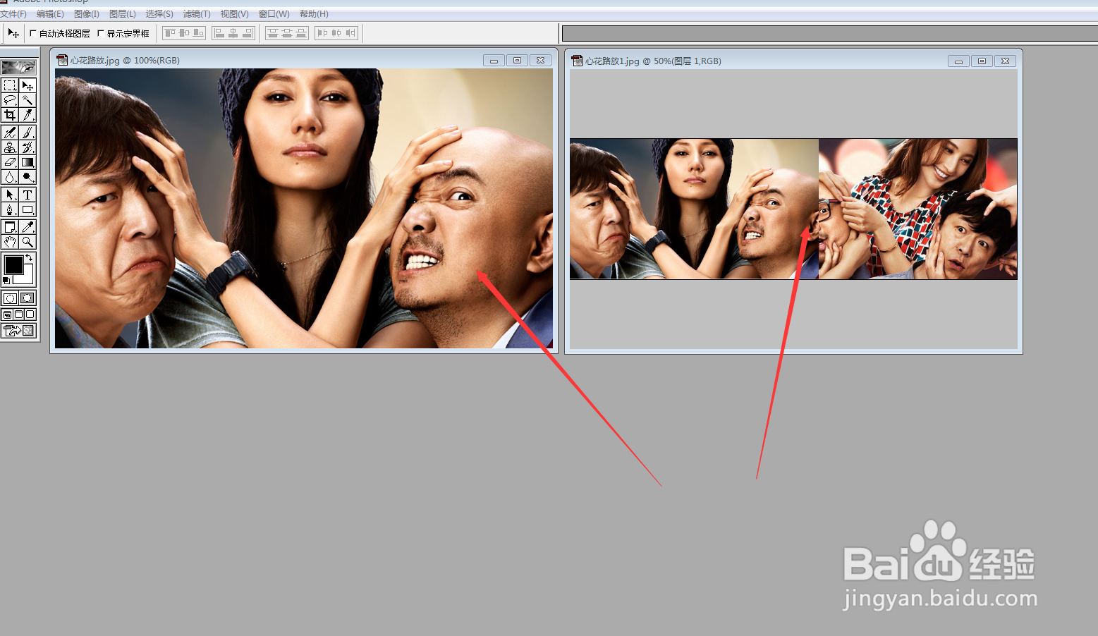Align top edges of layers

[170, 33]
